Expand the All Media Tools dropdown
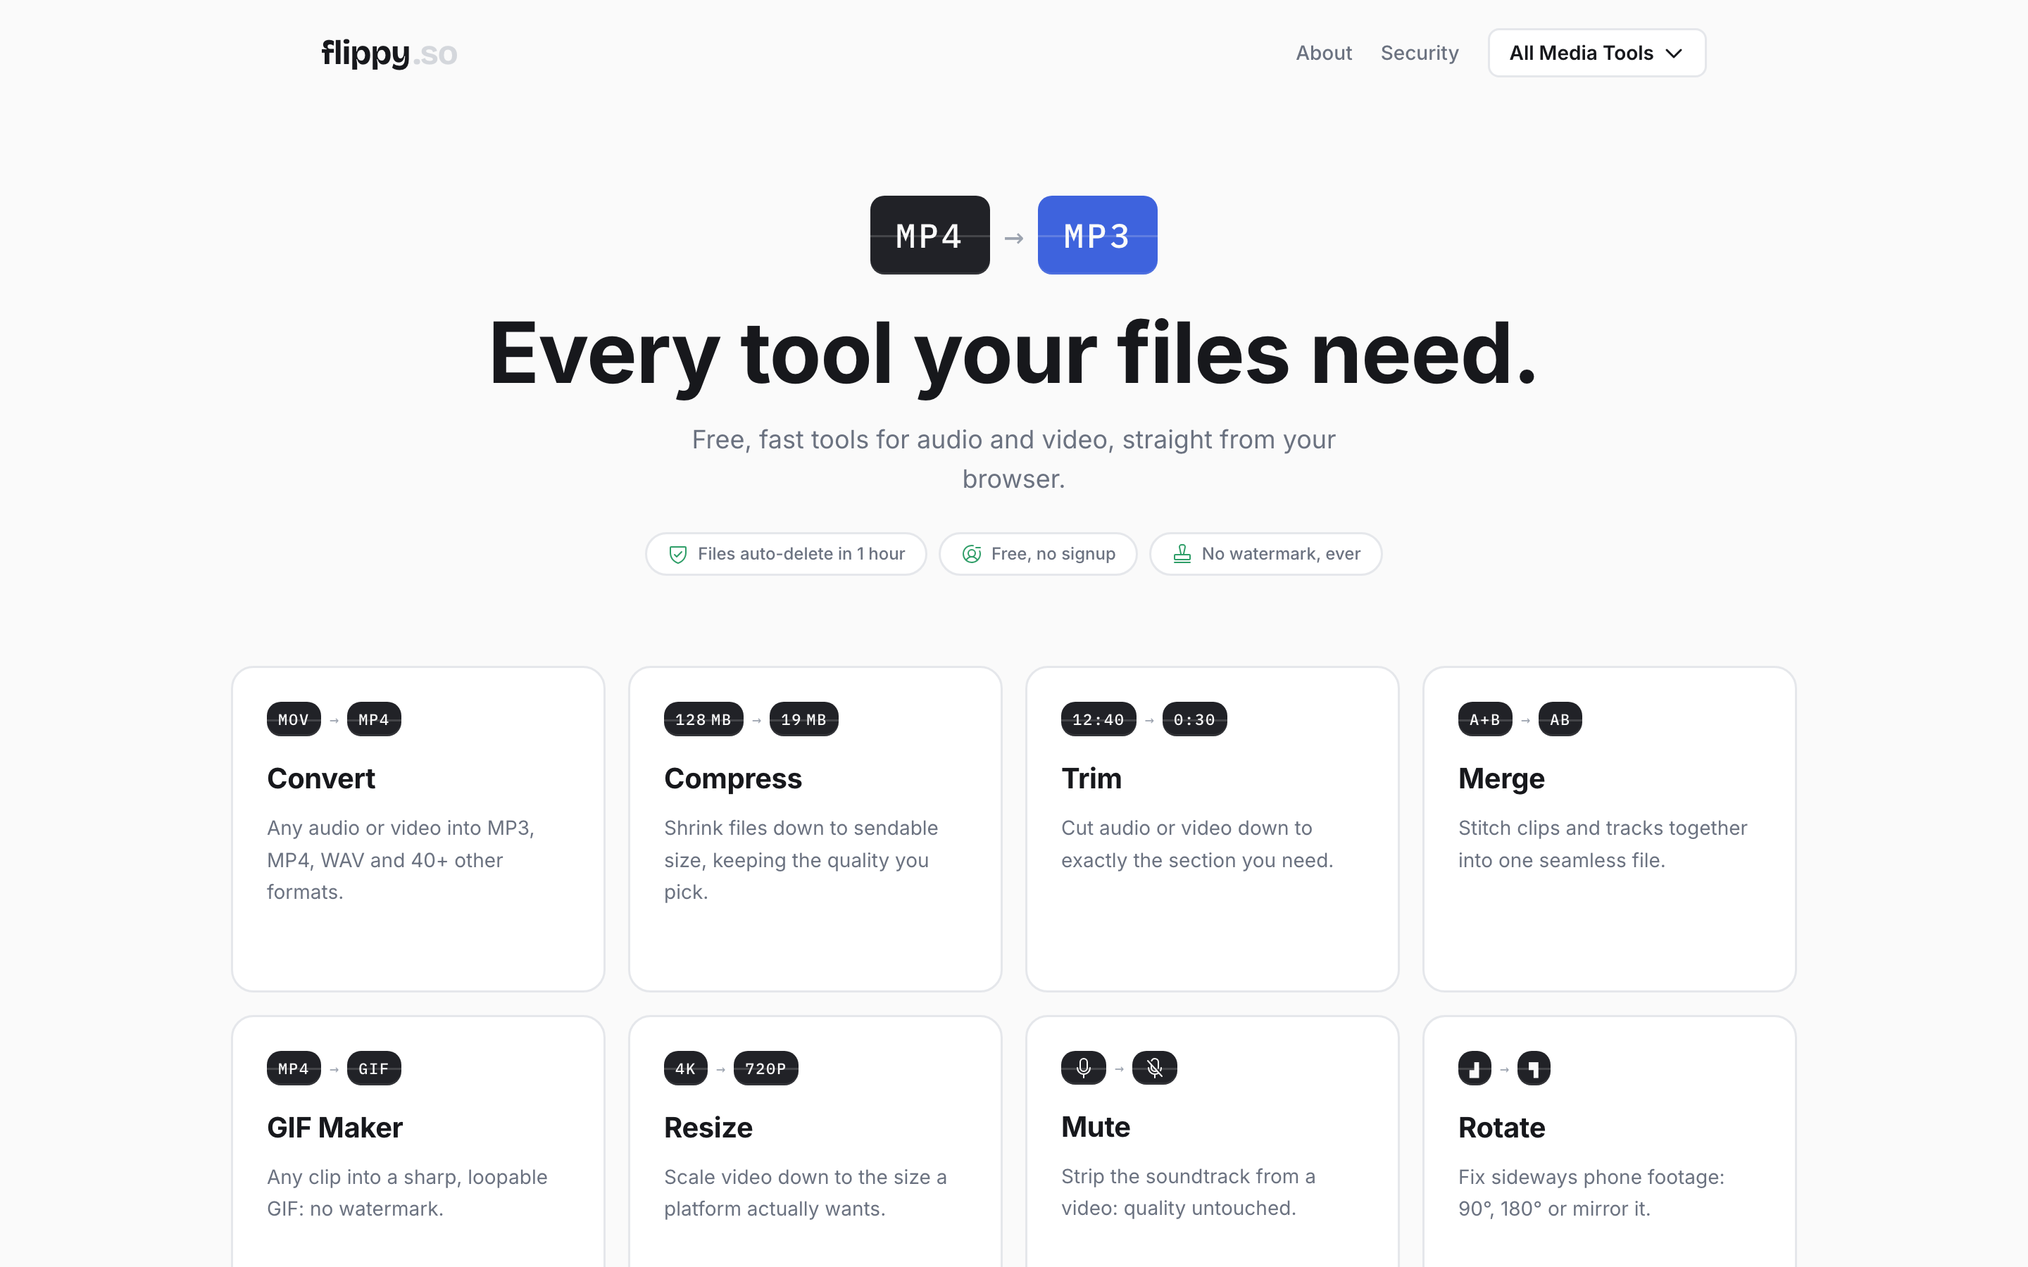This screenshot has width=2028, height=1267. (x=1596, y=53)
